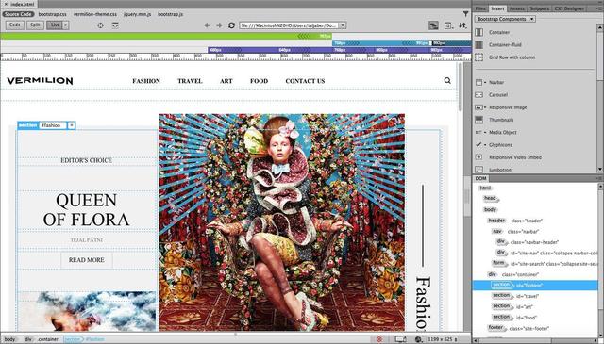Click the ART nav link

[x=226, y=81]
